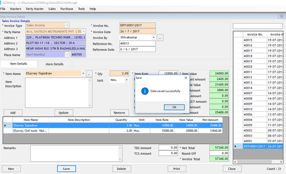
Task: Click the invoice list scroll left arrow
Action: 235,162
